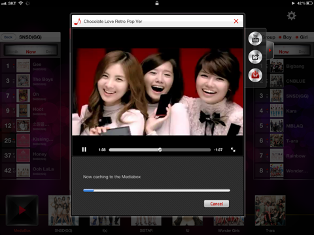The width and height of the screenshot is (314, 235).
Task: Open IU artist at bottom
Action: pos(188,221)
